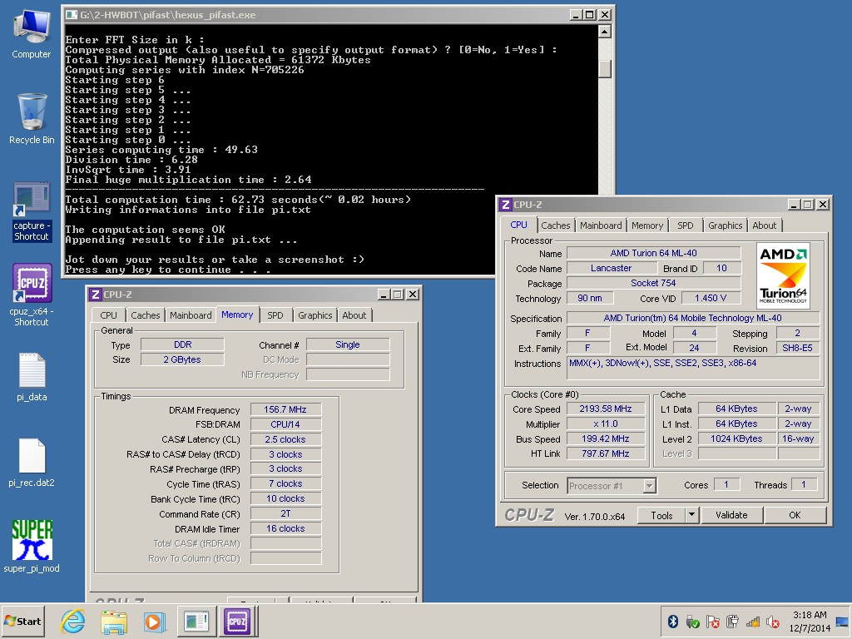The width and height of the screenshot is (852, 639).
Task: Click the Core VID value 1.450 V
Action: pos(711,298)
